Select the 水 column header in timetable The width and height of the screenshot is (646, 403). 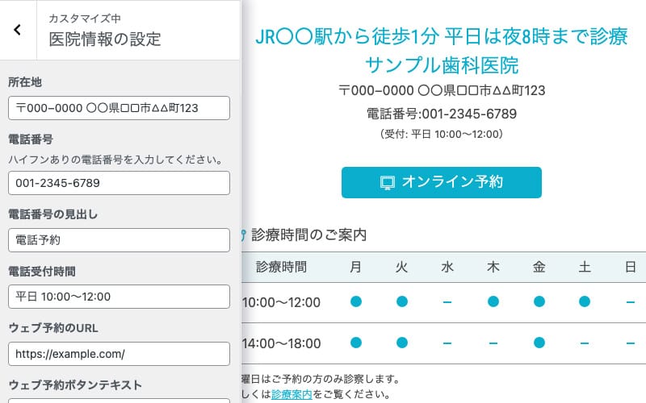[x=447, y=267]
